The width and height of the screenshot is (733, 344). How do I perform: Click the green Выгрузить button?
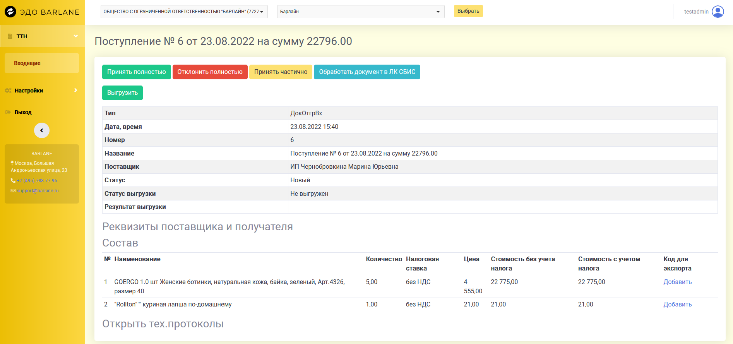pyautogui.click(x=122, y=93)
